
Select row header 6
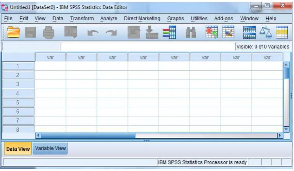[x=18, y=112]
